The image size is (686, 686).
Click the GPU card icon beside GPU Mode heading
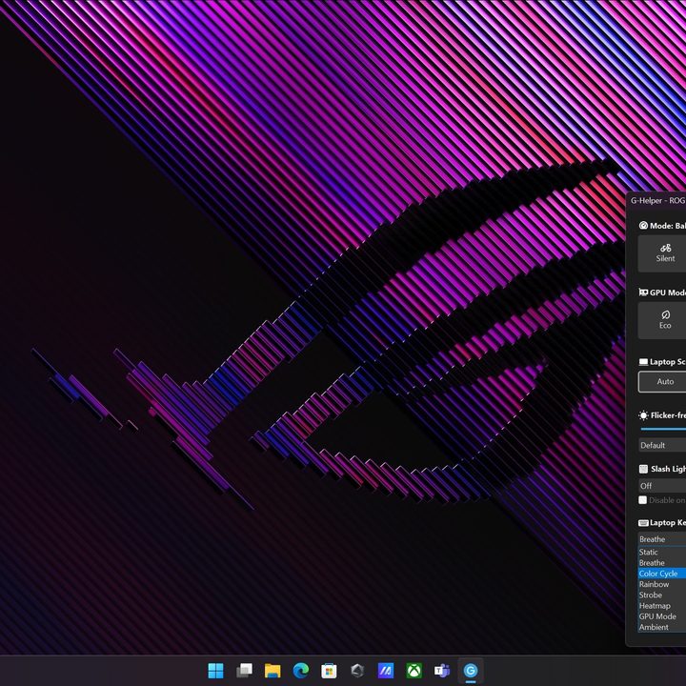[643, 293]
